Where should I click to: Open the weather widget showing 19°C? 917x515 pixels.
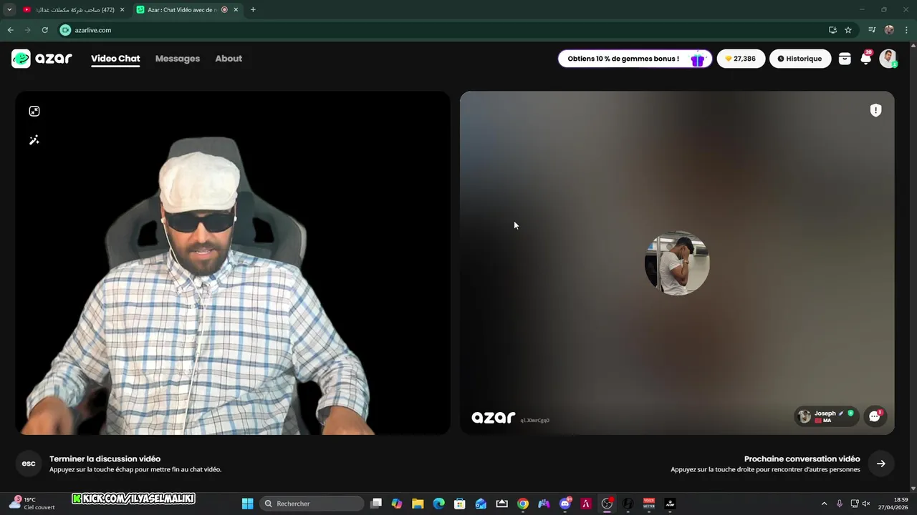(32, 504)
